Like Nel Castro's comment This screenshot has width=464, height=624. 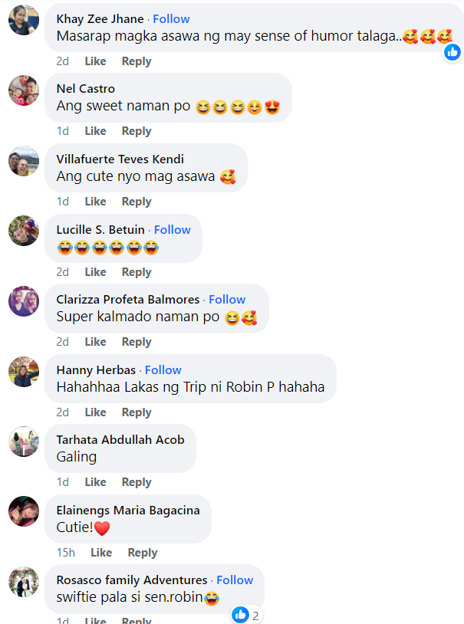point(96,131)
